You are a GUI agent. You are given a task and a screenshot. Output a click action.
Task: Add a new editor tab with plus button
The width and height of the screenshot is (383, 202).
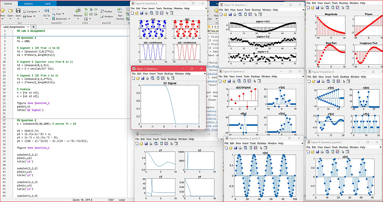(x=33, y=27)
